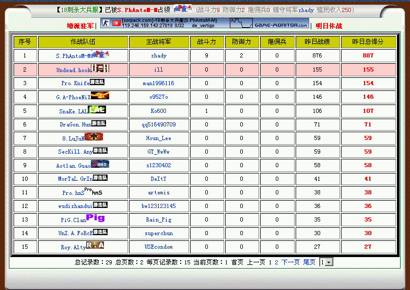This screenshot has width=410, height=290.
Task: Jump to last page via 尾页
Action: [309, 262]
